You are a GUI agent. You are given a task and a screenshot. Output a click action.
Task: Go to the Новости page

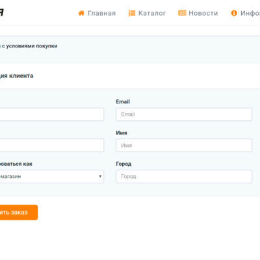(203, 13)
